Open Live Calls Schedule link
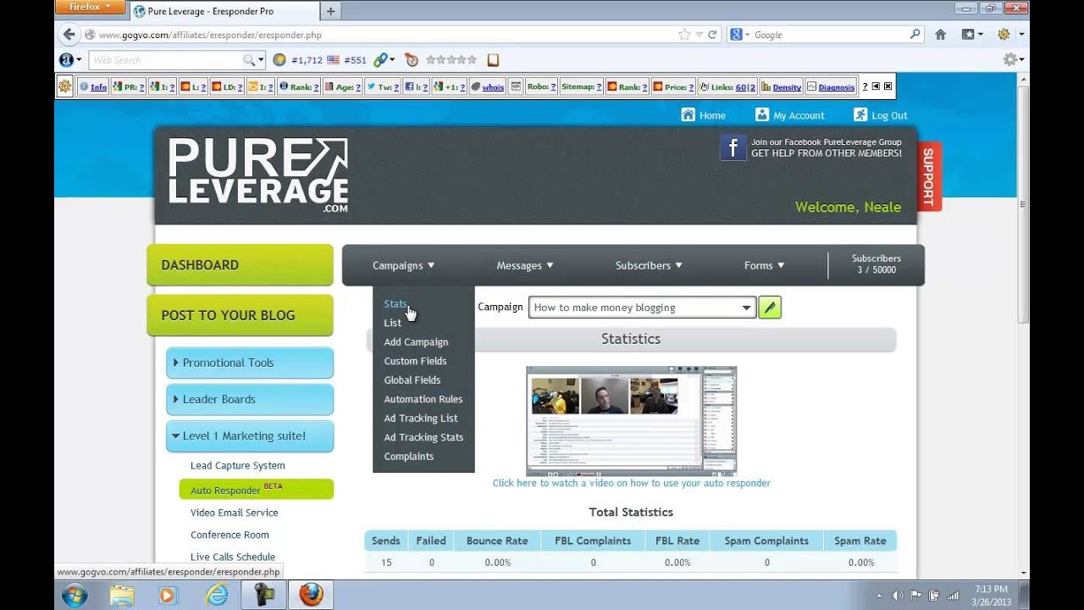Screen dimensions: 1084x610 232,557
